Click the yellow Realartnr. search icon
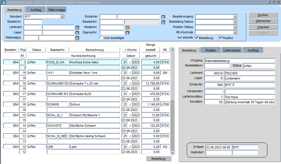Screen dimensions: 281x164 127,27
